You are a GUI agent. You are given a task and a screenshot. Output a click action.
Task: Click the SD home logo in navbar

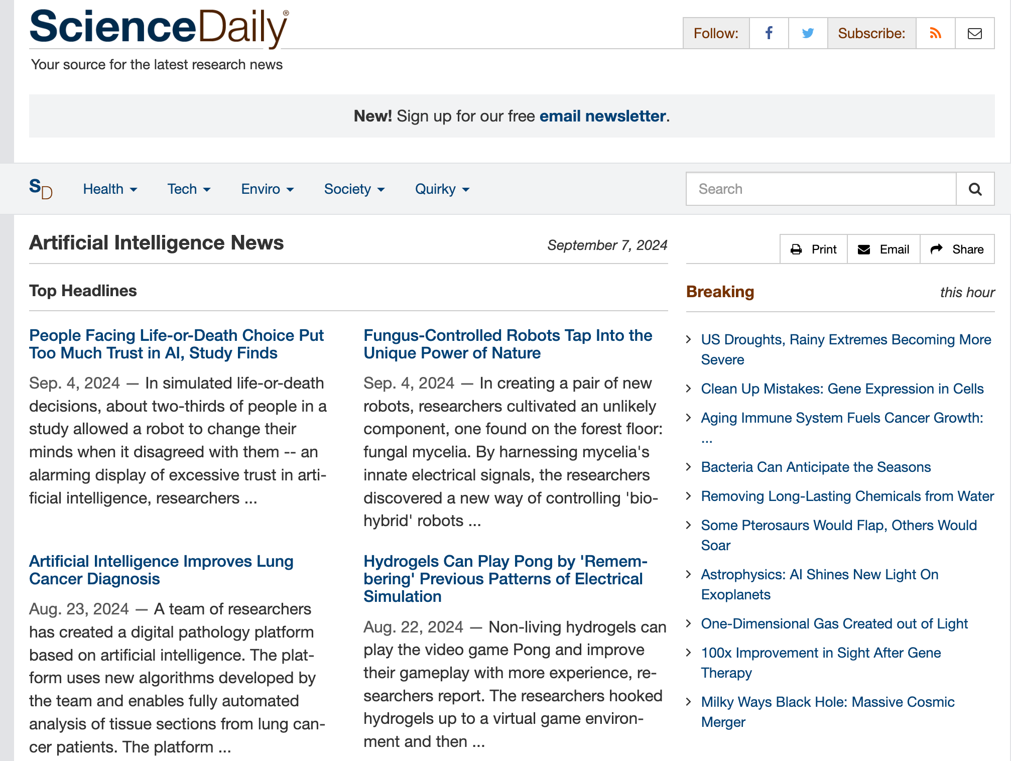pyautogui.click(x=41, y=189)
